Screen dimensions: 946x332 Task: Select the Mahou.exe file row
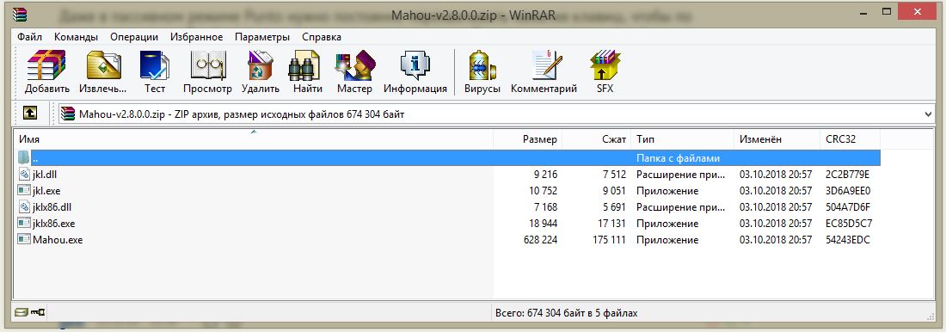(x=446, y=240)
